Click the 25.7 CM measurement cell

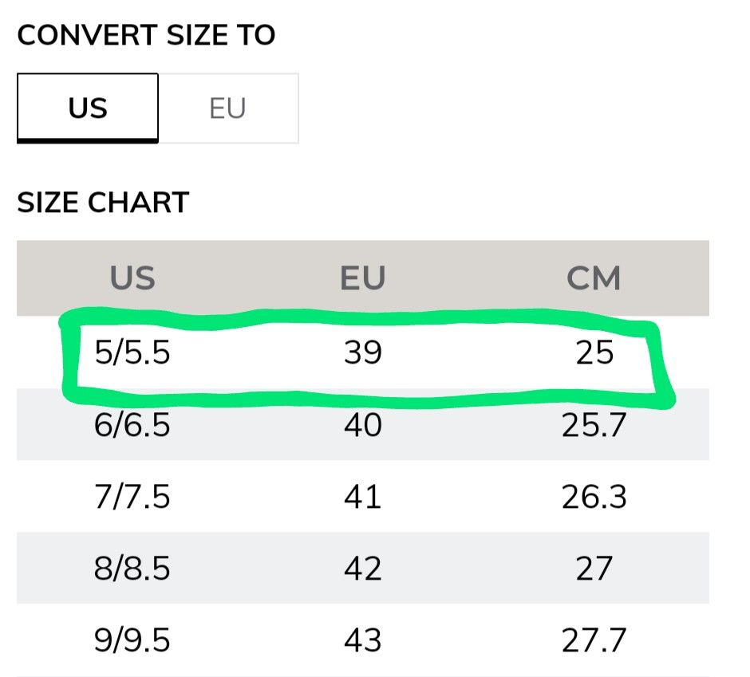pyautogui.click(x=594, y=425)
